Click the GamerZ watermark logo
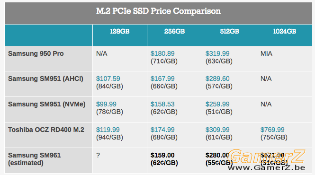The height and width of the screenshot is (175, 315). pos(266,160)
